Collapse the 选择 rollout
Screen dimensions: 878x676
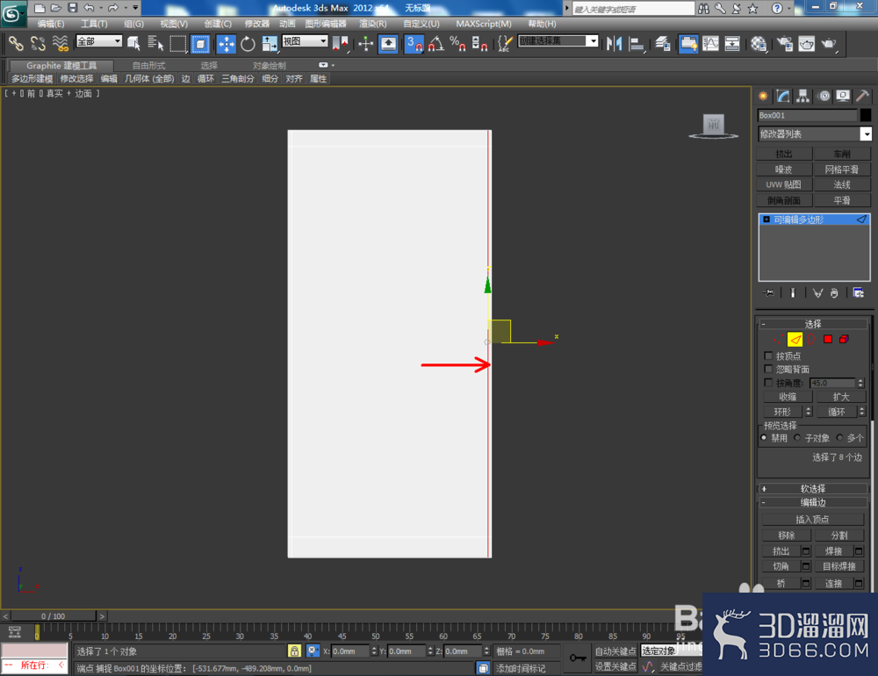click(812, 324)
